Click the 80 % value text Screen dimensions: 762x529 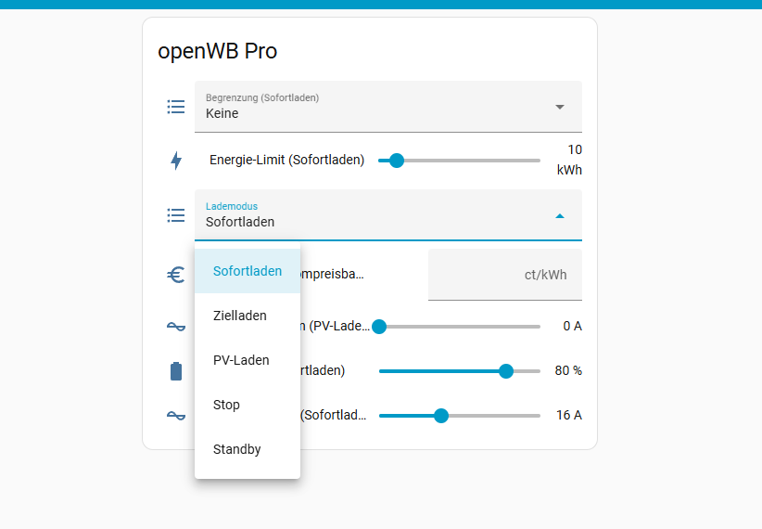coord(568,371)
